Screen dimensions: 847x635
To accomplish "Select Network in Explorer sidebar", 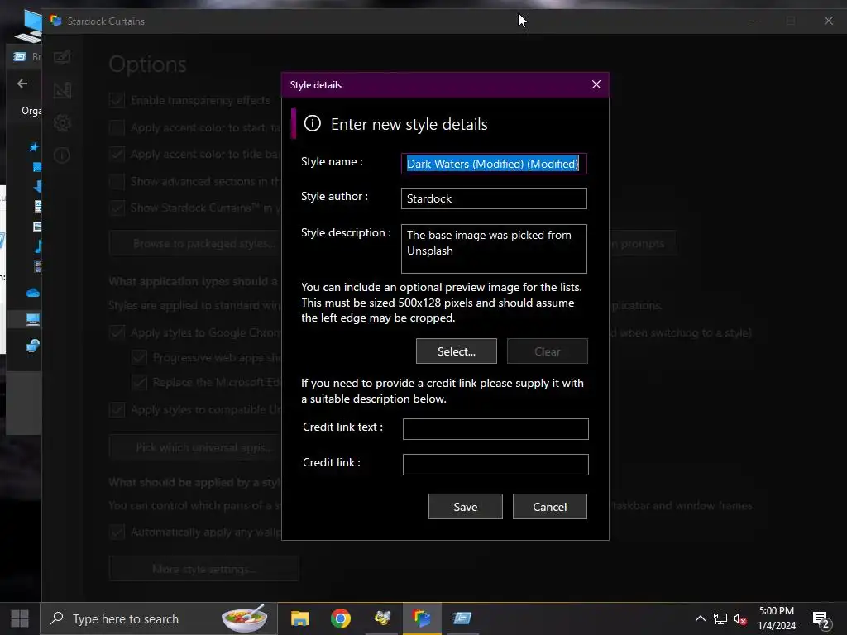I will tap(33, 346).
